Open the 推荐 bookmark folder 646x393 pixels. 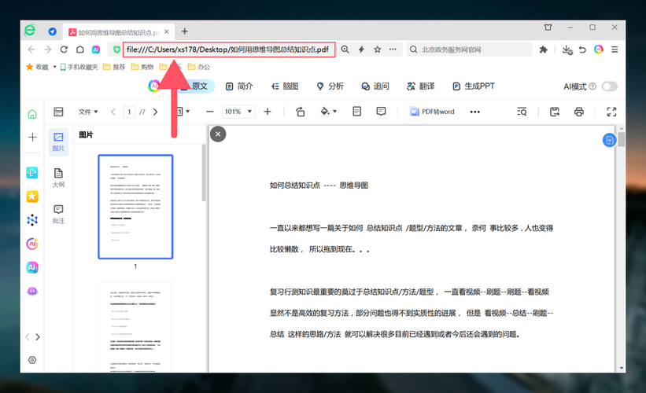click(114, 67)
